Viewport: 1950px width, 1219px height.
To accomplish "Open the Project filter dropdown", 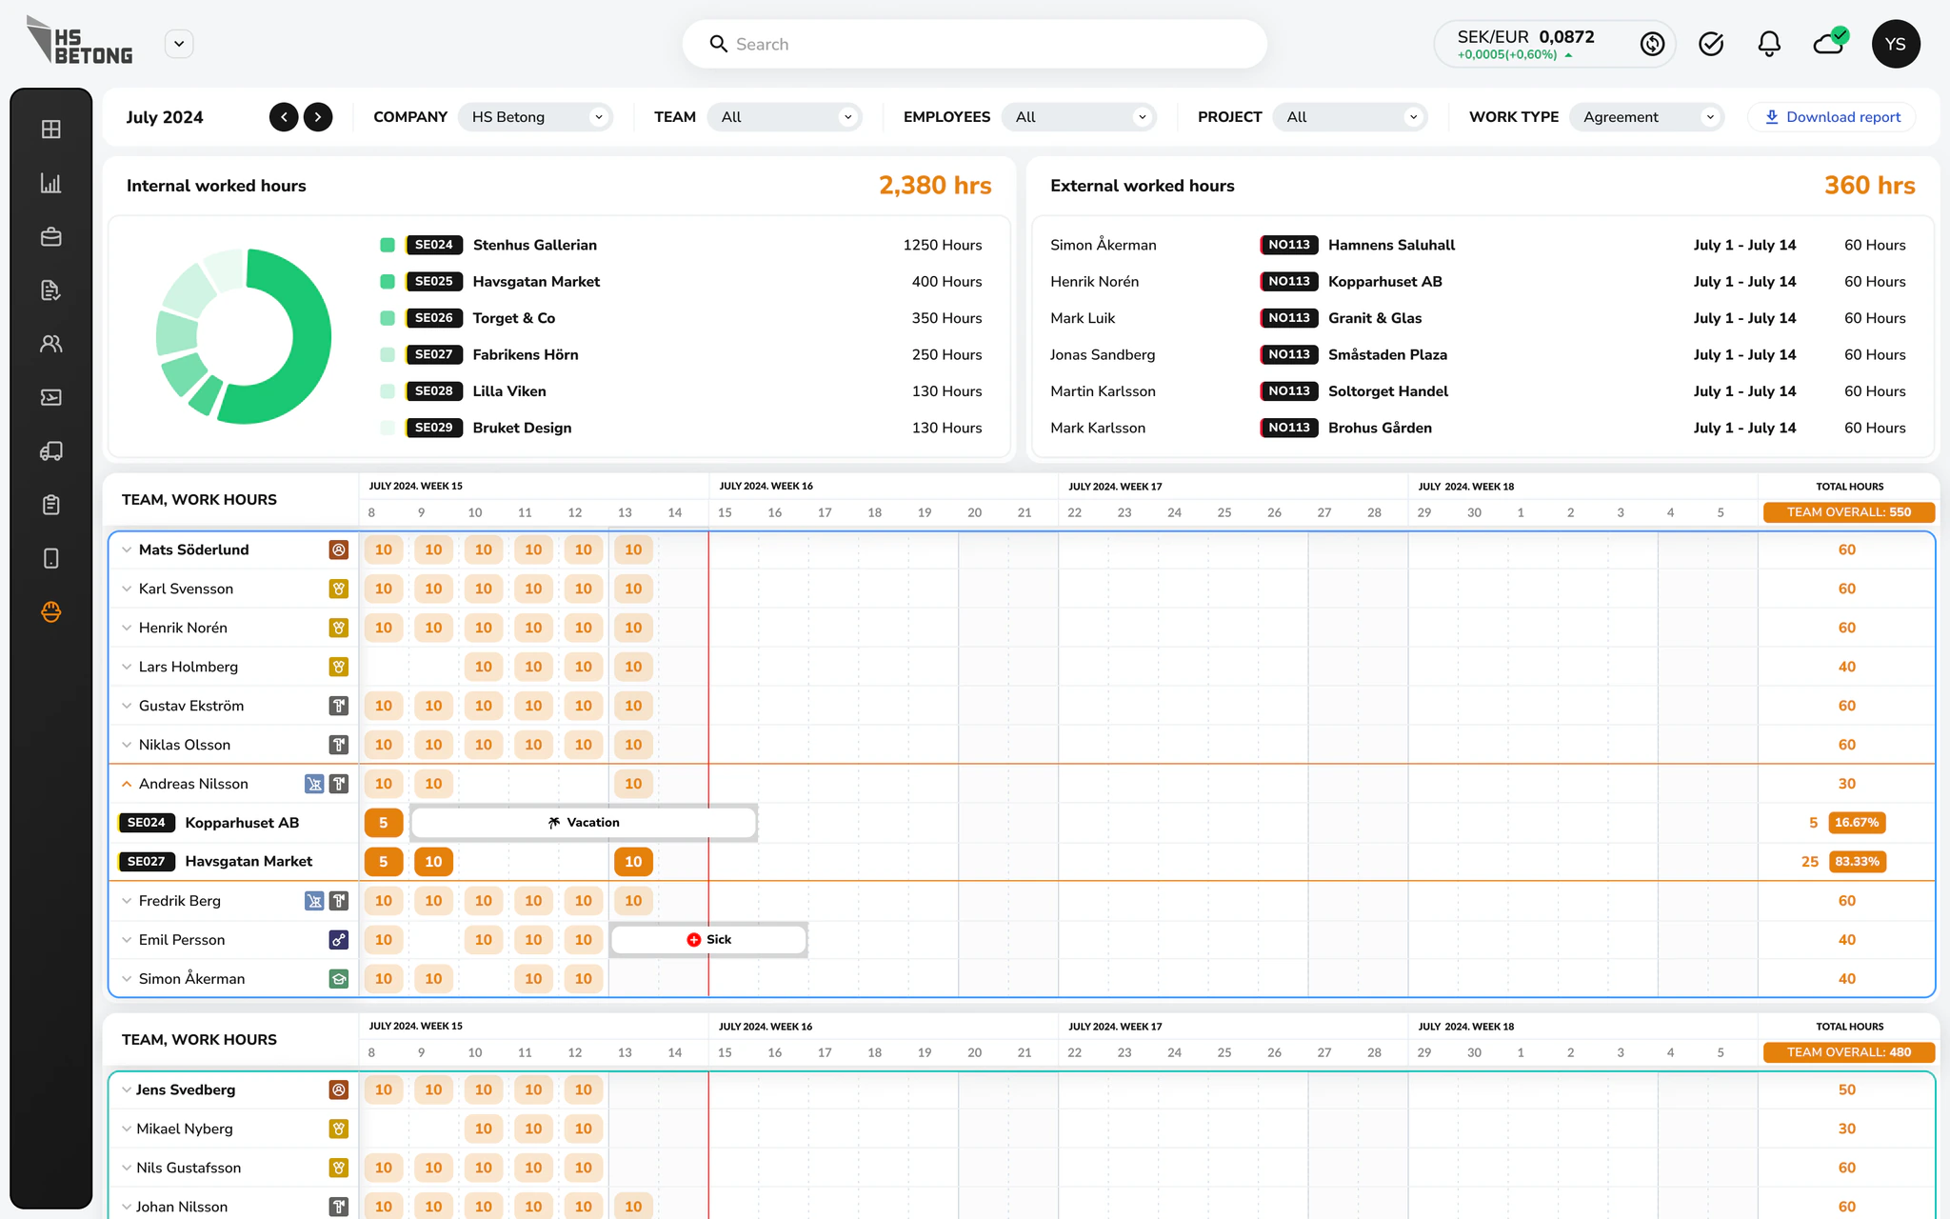I will [x=1350, y=117].
